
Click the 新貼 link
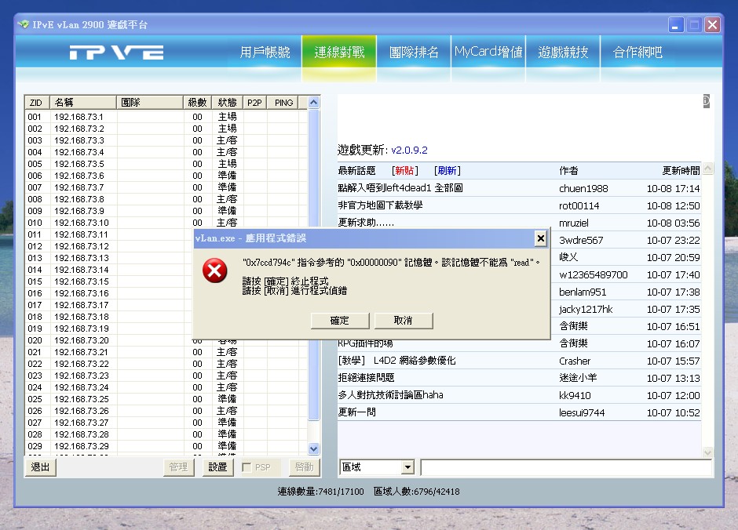pyautogui.click(x=405, y=171)
